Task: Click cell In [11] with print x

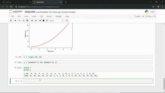Action: click(88, 69)
